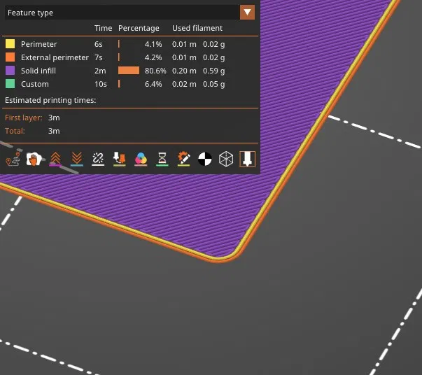Toggle tool changes visibility icon

pos(120,159)
